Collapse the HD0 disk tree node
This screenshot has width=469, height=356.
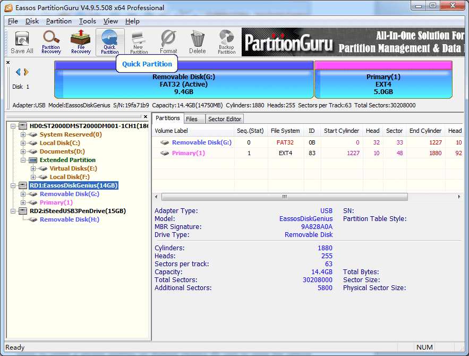[x=13, y=126]
